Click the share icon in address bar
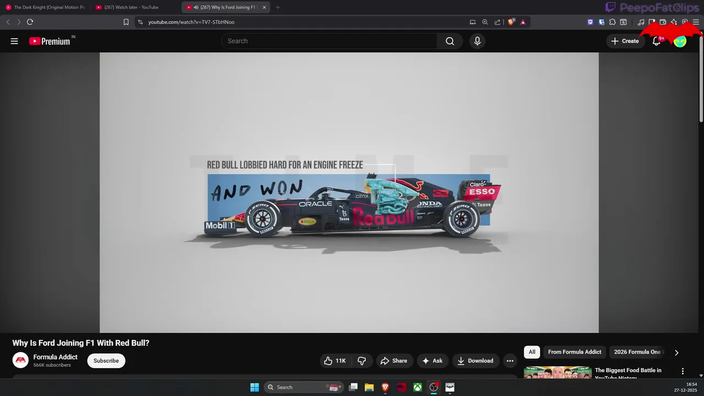This screenshot has height=396, width=704. [x=498, y=22]
